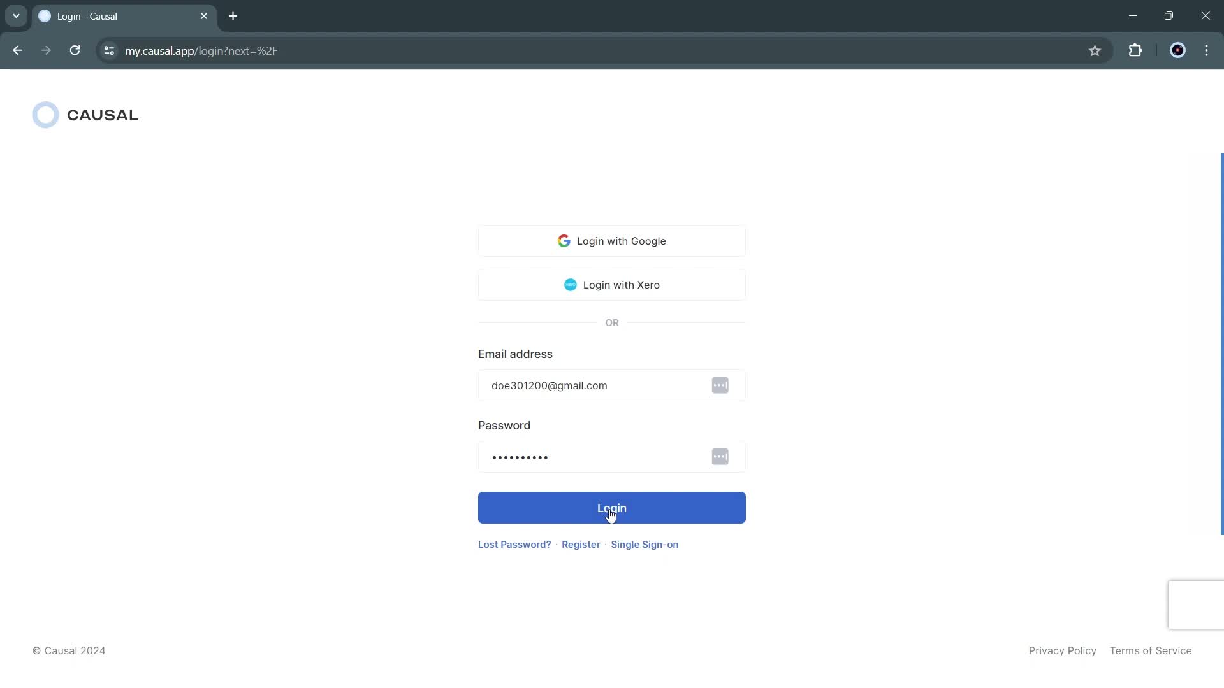Click the email address input field
This screenshot has width=1224, height=688.
[x=611, y=385]
